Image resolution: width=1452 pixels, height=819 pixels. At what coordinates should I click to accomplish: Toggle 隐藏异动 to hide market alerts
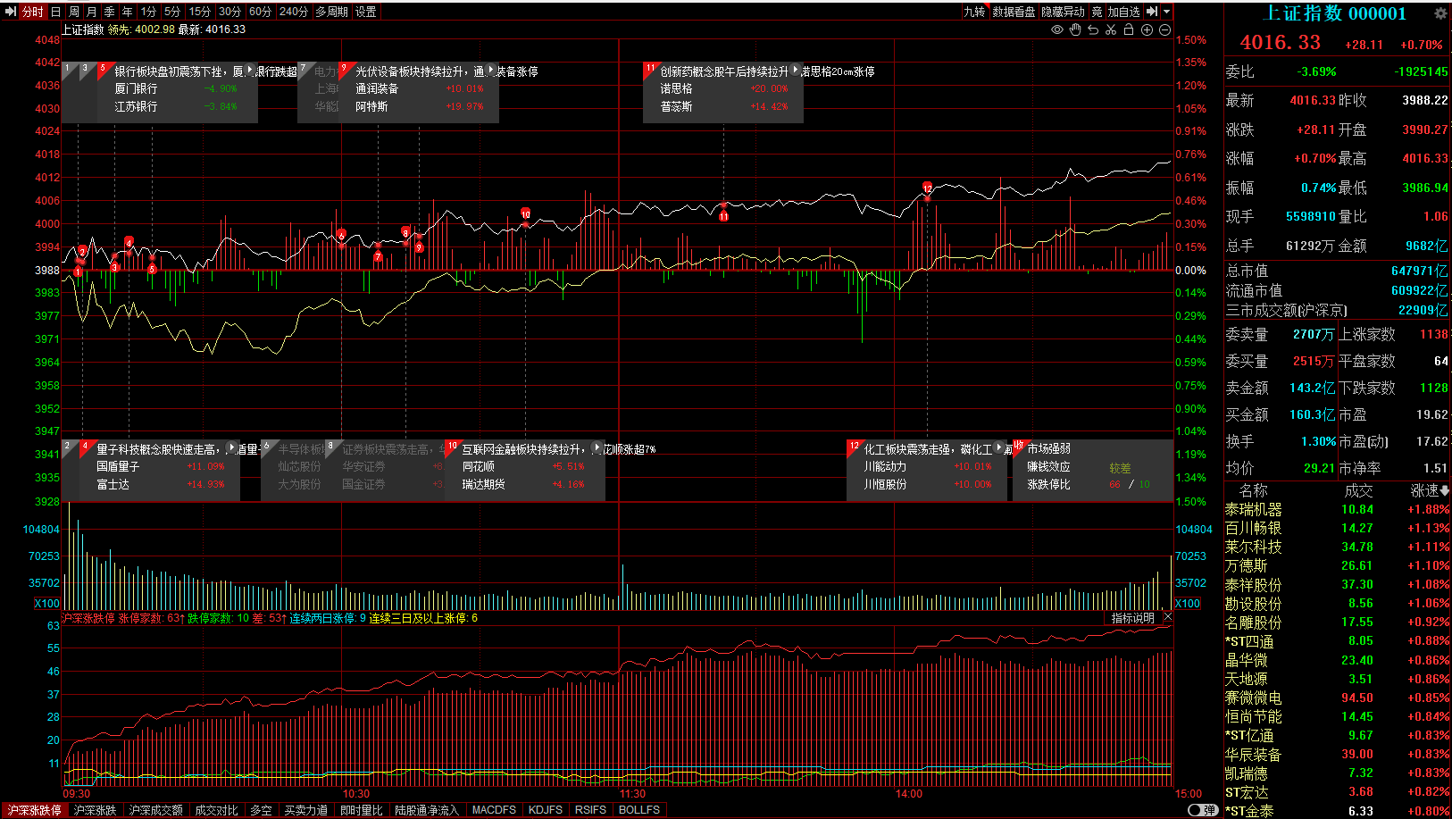click(x=1063, y=12)
